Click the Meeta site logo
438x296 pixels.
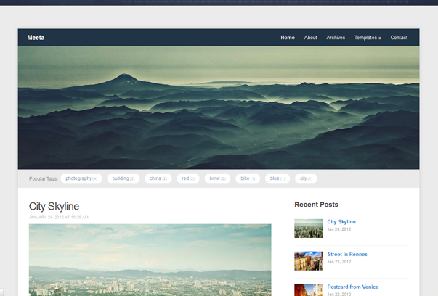pyautogui.click(x=36, y=38)
